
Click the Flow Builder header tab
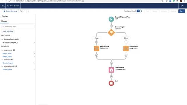13,6
